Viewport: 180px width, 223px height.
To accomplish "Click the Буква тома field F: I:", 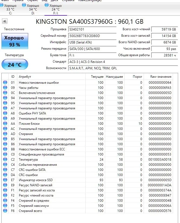I will click(x=92, y=55).
